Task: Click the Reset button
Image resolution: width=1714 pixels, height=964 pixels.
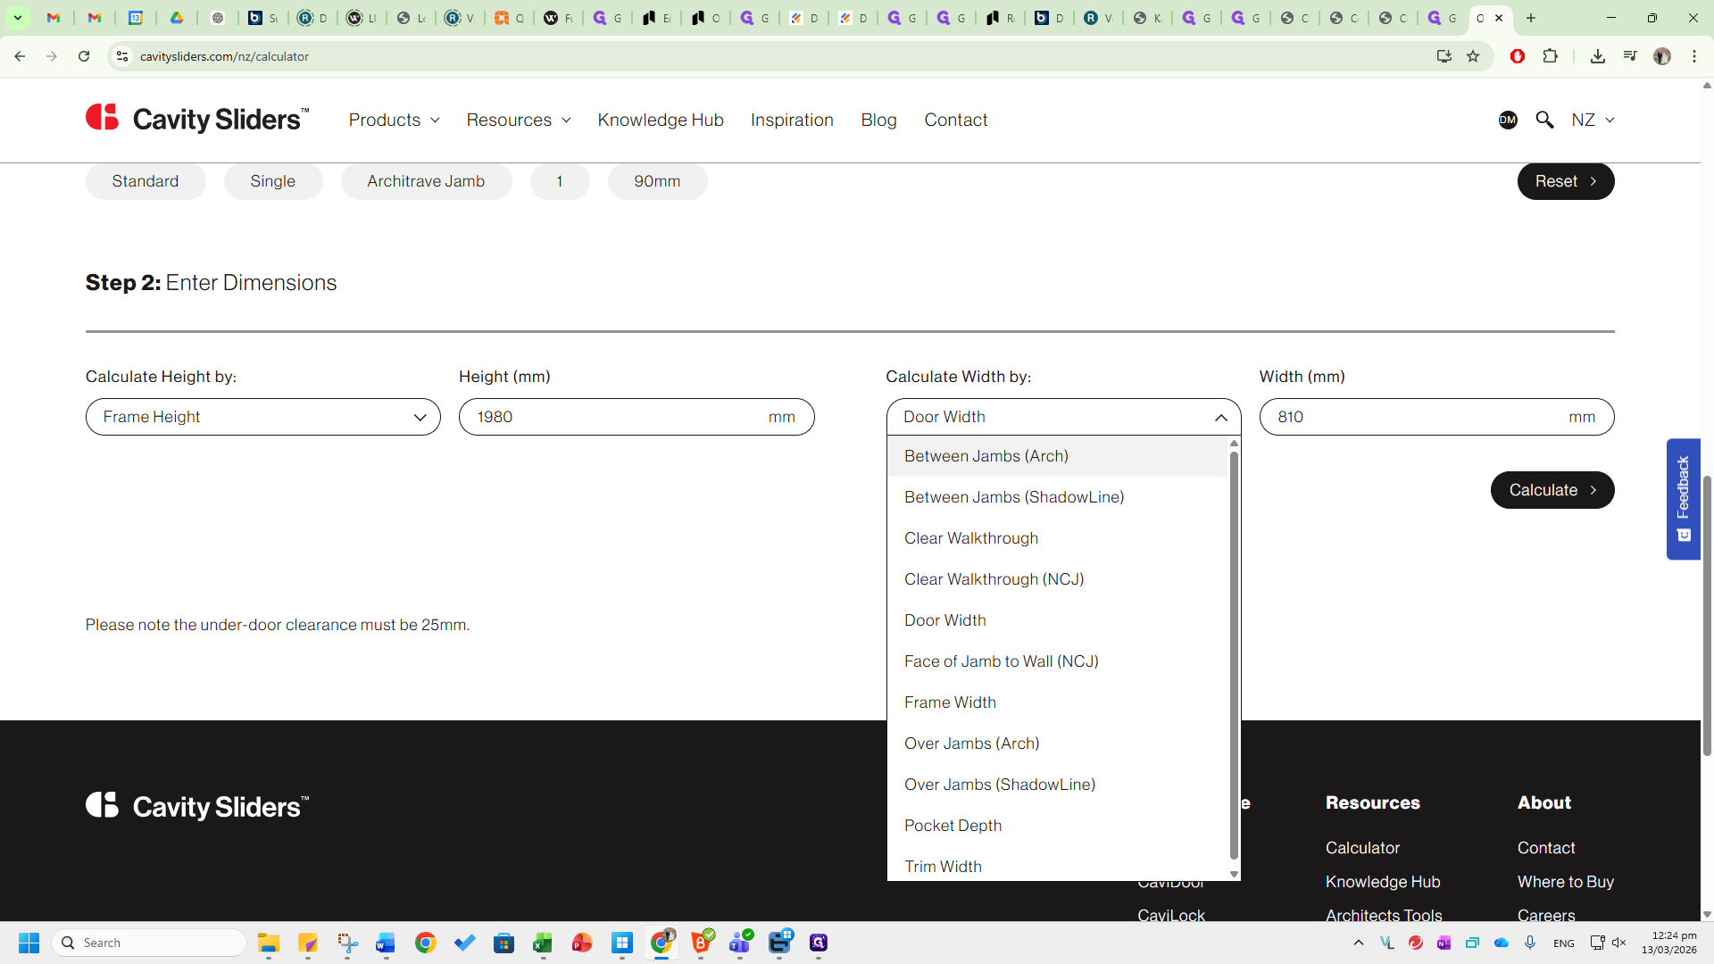Action: pyautogui.click(x=1565, y=181)
